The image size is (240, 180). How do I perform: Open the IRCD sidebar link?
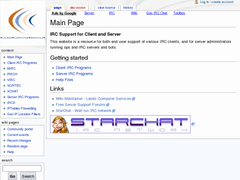click(x=11, y=103)
